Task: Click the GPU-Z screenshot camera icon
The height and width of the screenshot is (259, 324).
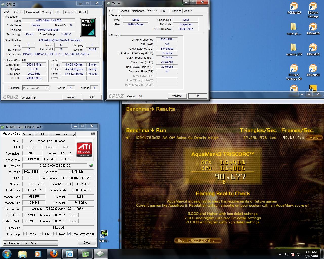Action: [93, 134]
